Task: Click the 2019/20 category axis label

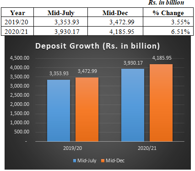Action: (73, 148)
